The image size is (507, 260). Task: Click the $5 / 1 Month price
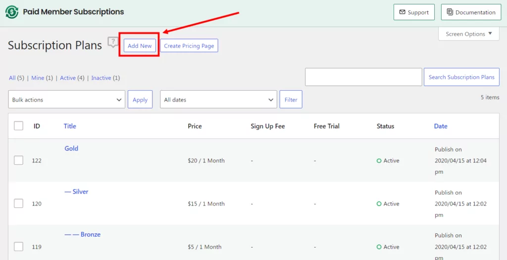pos(204,247)
